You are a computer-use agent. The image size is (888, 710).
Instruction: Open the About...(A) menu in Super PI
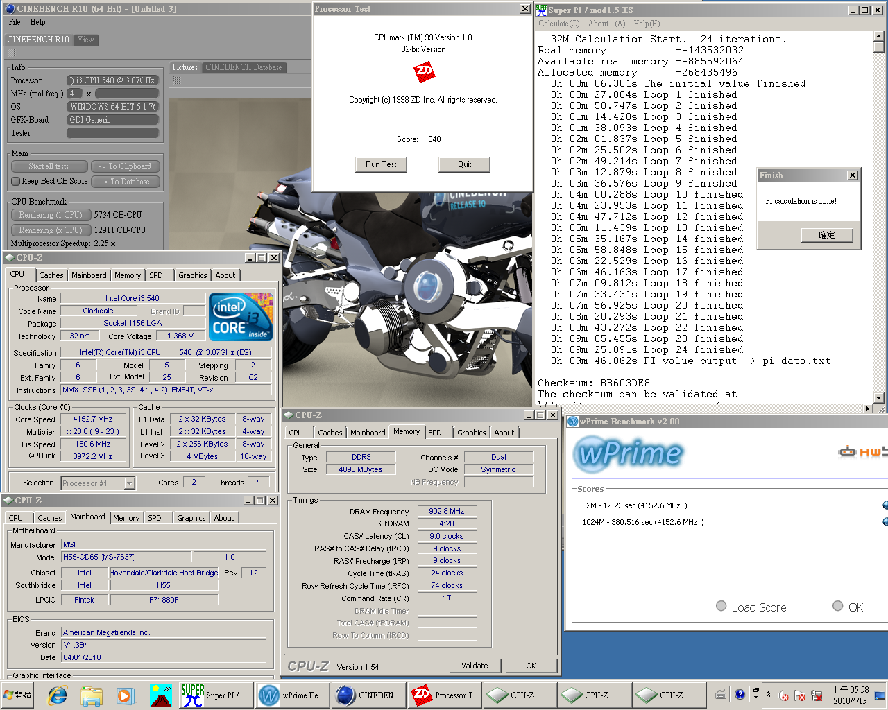pyautogui.click(x=607, y=24)
